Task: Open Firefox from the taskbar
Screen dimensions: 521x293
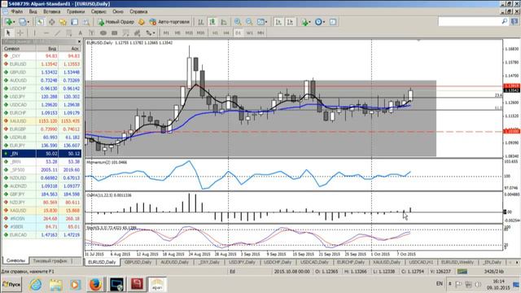Action: [95, 284]
